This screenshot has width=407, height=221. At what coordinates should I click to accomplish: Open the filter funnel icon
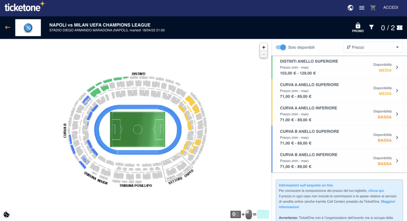click(x=372, y=27)
